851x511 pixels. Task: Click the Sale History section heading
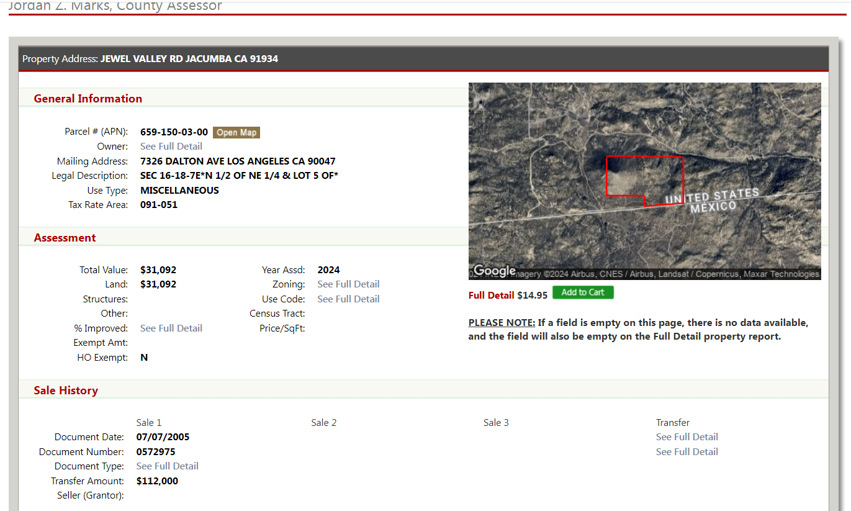coord(66,391)
